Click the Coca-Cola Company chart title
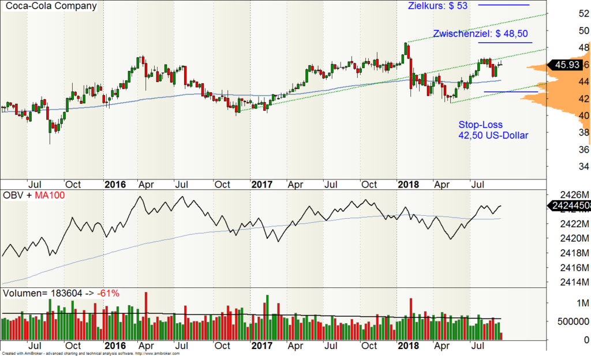Image resolution: width=591 pixels, height=356 pixels. 51,6
